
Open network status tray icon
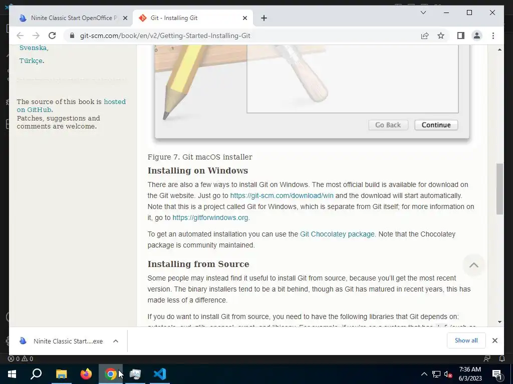pos(436,374)
